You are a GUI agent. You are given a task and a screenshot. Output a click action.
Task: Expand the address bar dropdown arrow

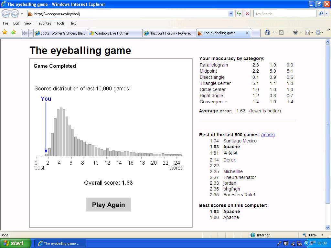[x=231, y=14]
